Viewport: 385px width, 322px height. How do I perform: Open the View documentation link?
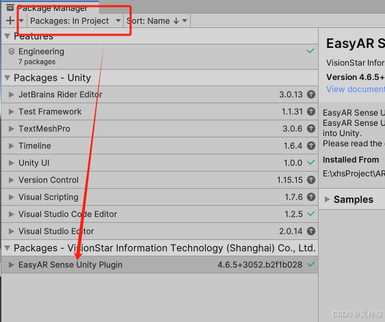pos(356,90)
